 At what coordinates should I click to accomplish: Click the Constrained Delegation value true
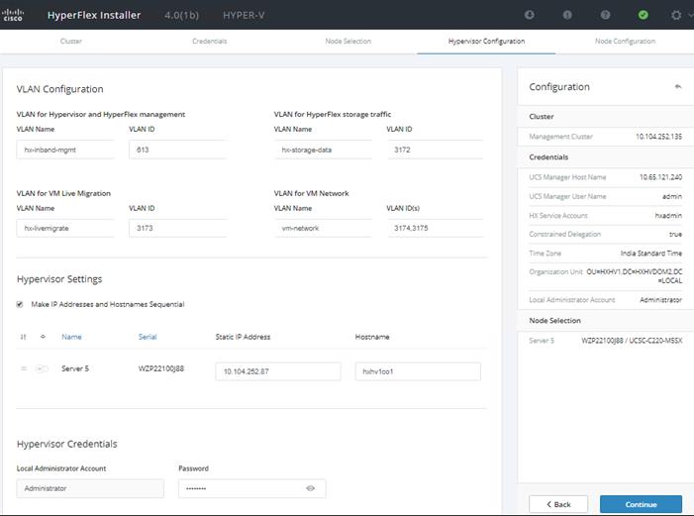(675, 235)
